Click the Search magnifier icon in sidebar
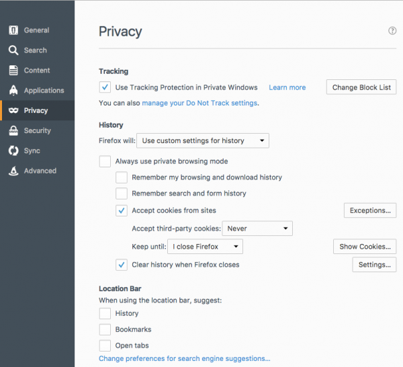The height and width of the screenshot is (367, 403). coord(13,50)
